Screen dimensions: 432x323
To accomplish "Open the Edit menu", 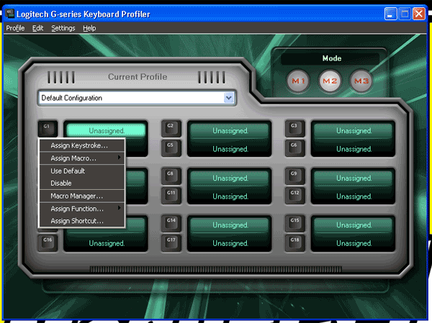I will 37,28.
